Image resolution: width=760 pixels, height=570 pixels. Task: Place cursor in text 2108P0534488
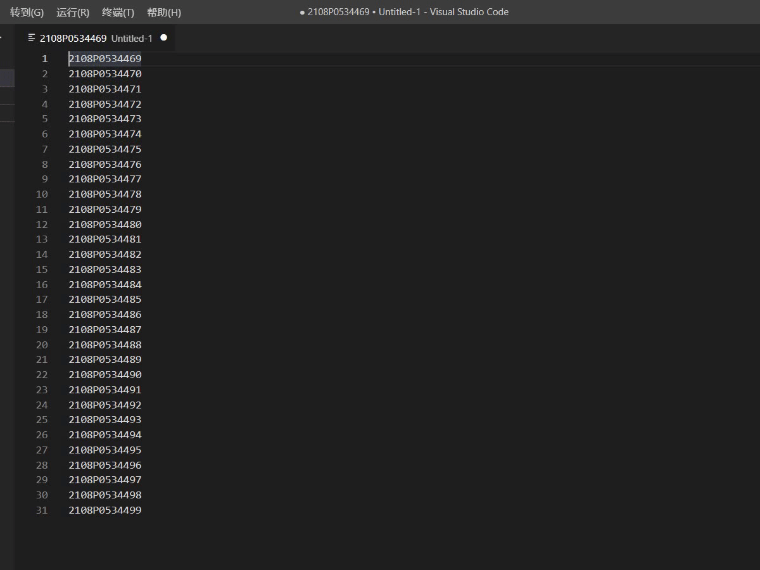105,345
